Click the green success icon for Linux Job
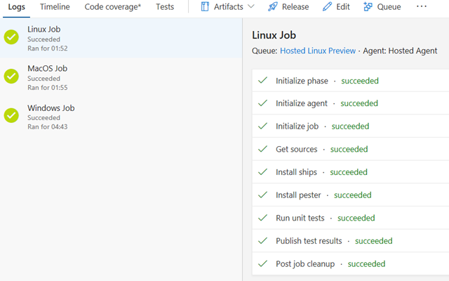The height and width of the screenshot is (281, 449). click(x=11, y=38)
